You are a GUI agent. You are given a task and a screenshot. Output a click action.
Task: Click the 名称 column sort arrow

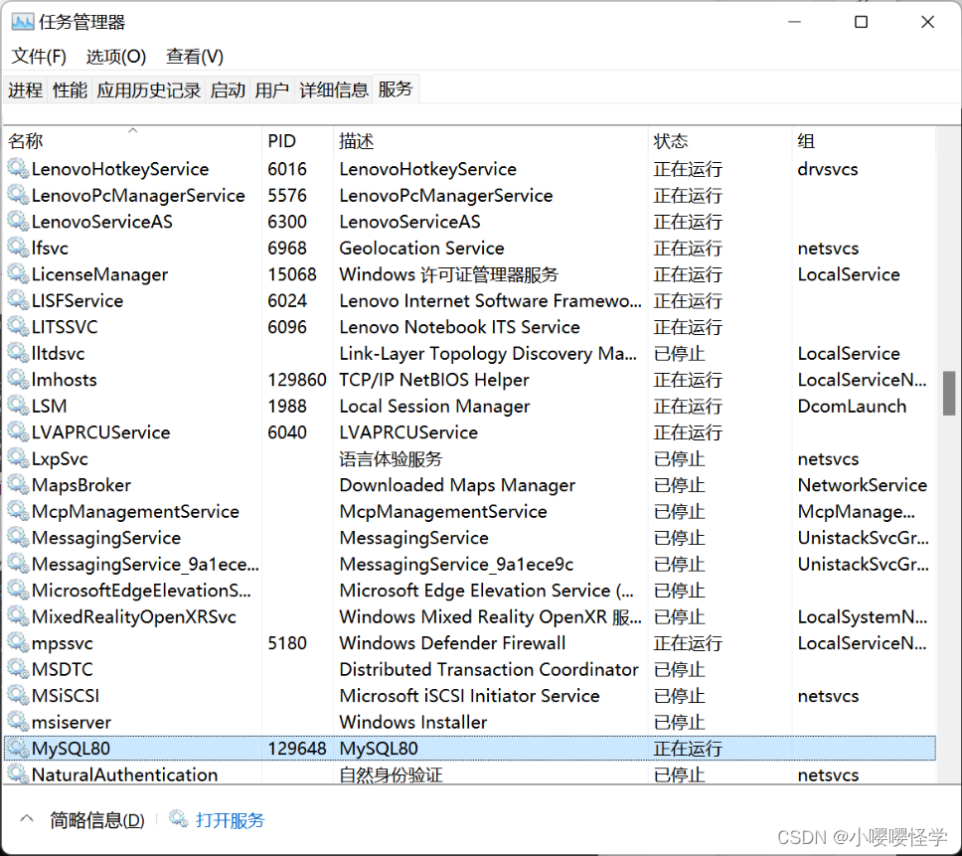(x=130, y=128)
